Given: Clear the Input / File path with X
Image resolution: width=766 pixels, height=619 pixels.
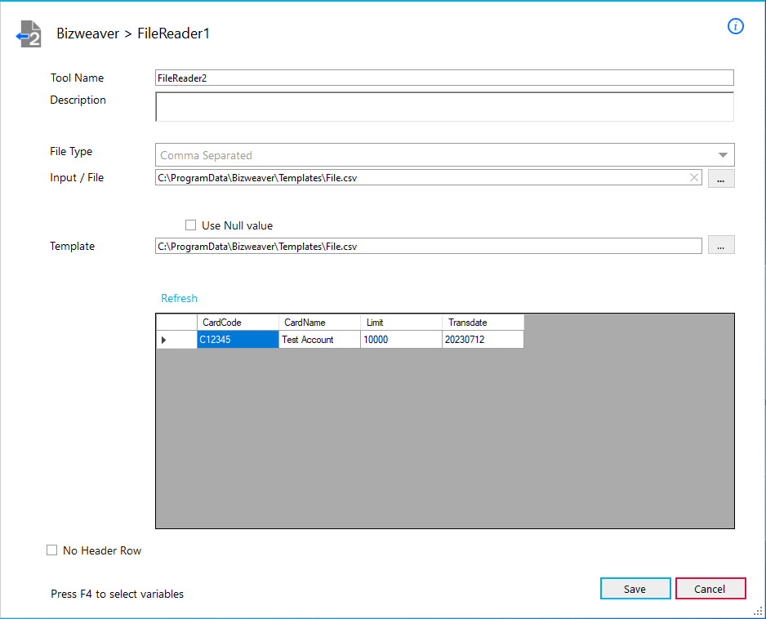Looking at the screenshot, I should (693, 177).
